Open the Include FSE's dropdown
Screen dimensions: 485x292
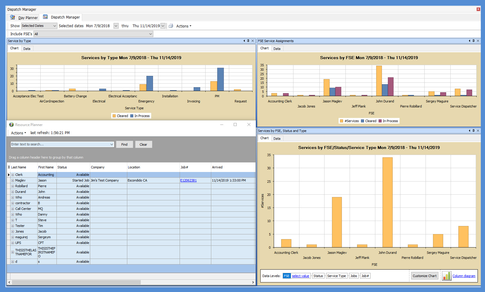coord(150,34)
